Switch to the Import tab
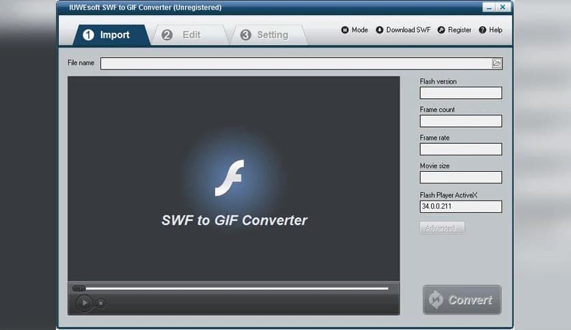Screen dimensions: 571x330 [111, 35]
